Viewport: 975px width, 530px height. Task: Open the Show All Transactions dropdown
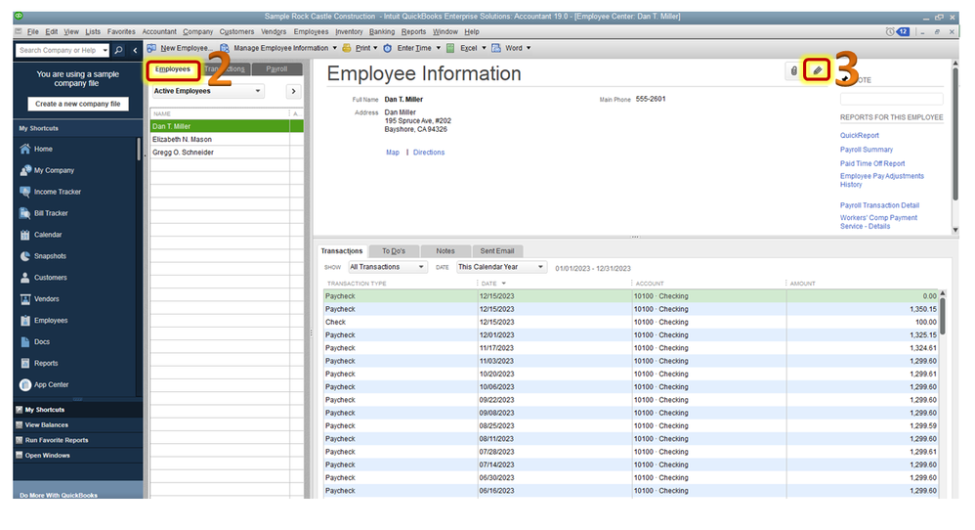[387, 267]
